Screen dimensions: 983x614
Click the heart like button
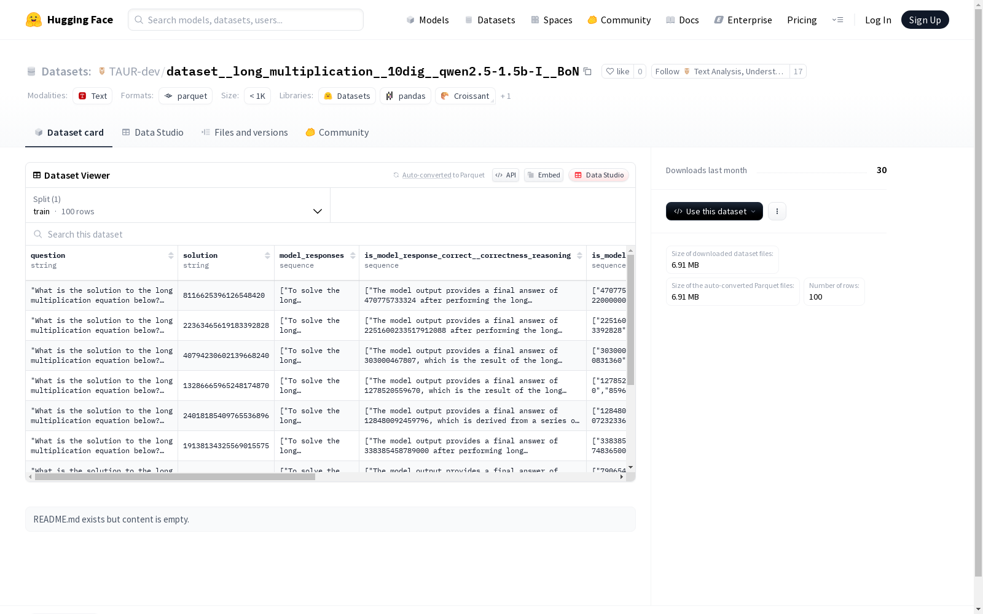click(x=617, y=71)
